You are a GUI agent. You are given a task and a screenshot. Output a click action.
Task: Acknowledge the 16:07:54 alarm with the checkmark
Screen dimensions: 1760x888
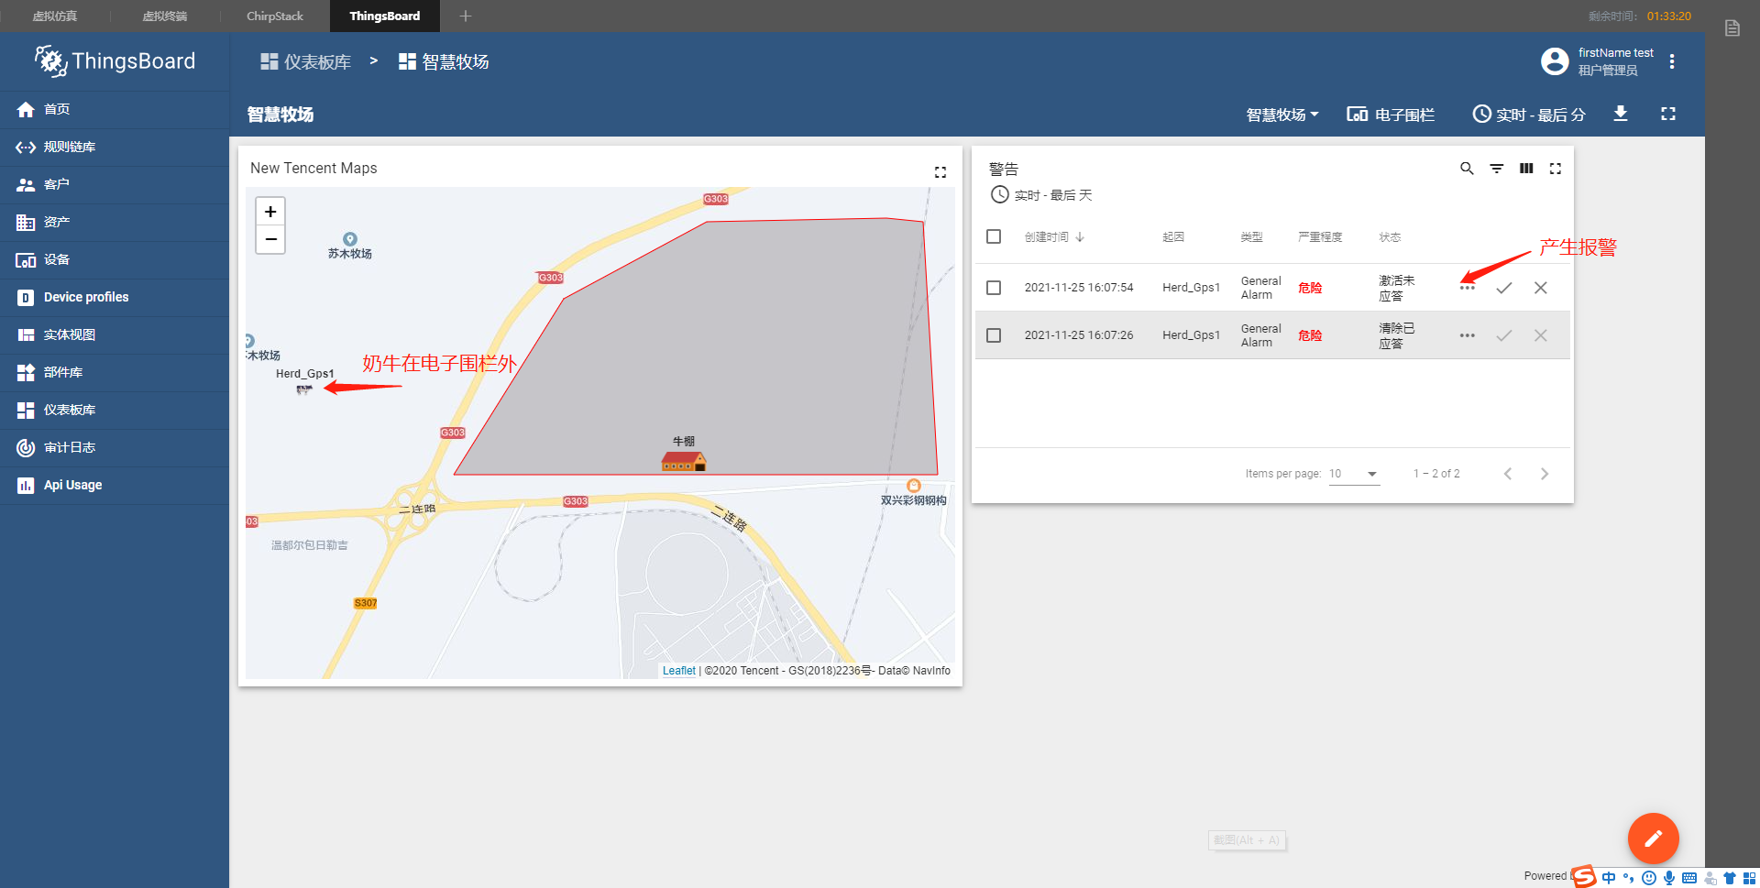(1503, 287)
